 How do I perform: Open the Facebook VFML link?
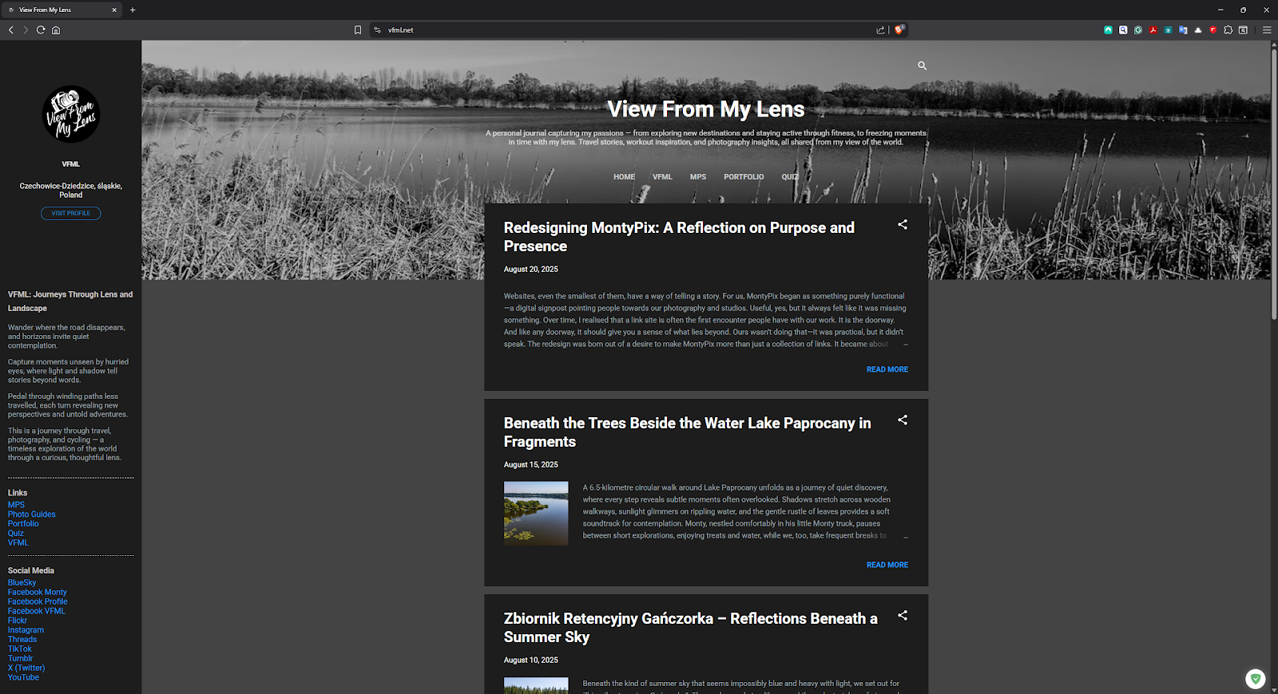(37, 612)
